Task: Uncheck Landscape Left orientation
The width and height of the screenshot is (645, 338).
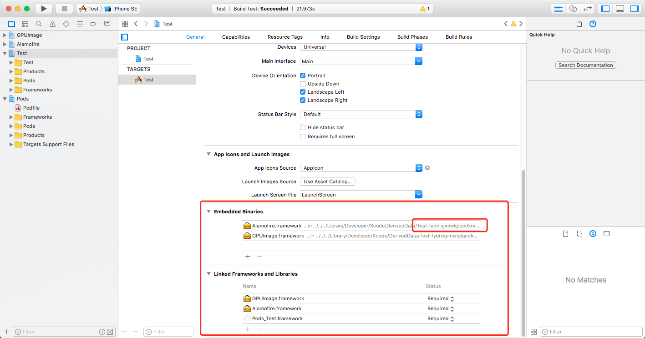Action: [x=303, y=92]
